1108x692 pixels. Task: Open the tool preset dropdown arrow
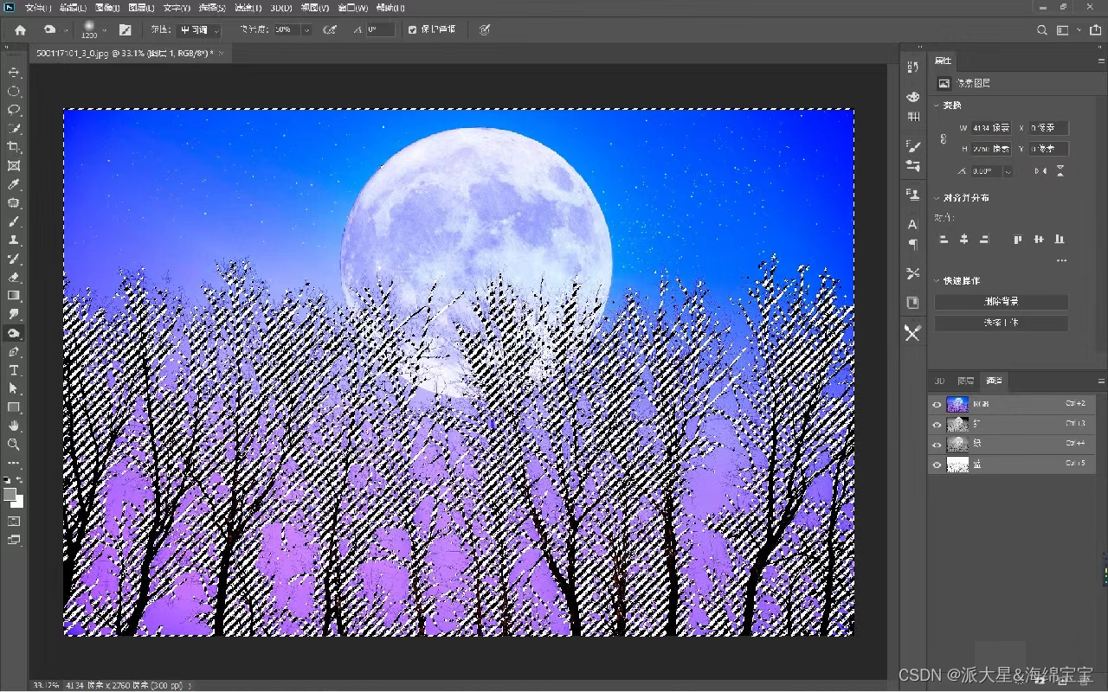coord(66,30)
